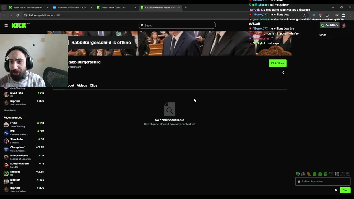Screen dimensions: 354x199
Task: Open justketh channel in sidebar
Action: tap(24, 181)
